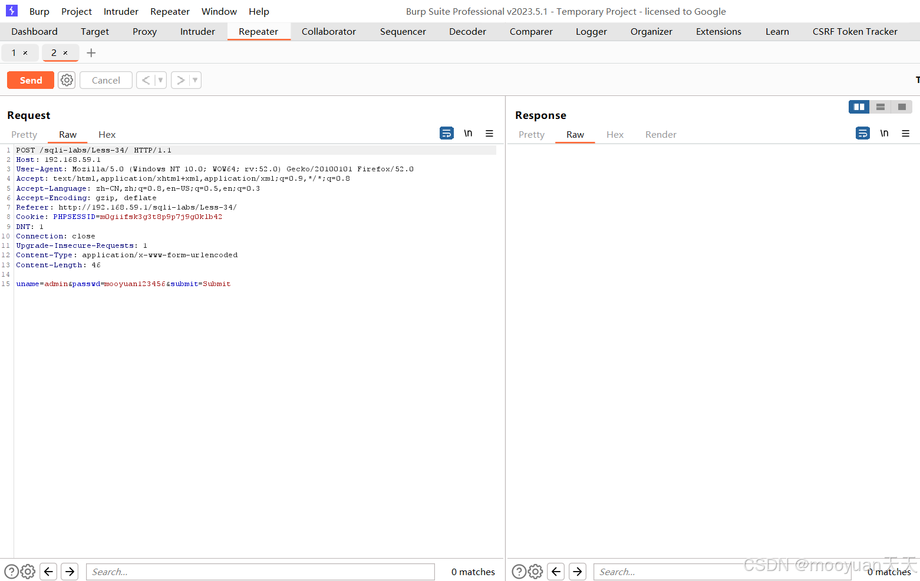
Task: Select Response Render view
Action: (x=661, y=135)
